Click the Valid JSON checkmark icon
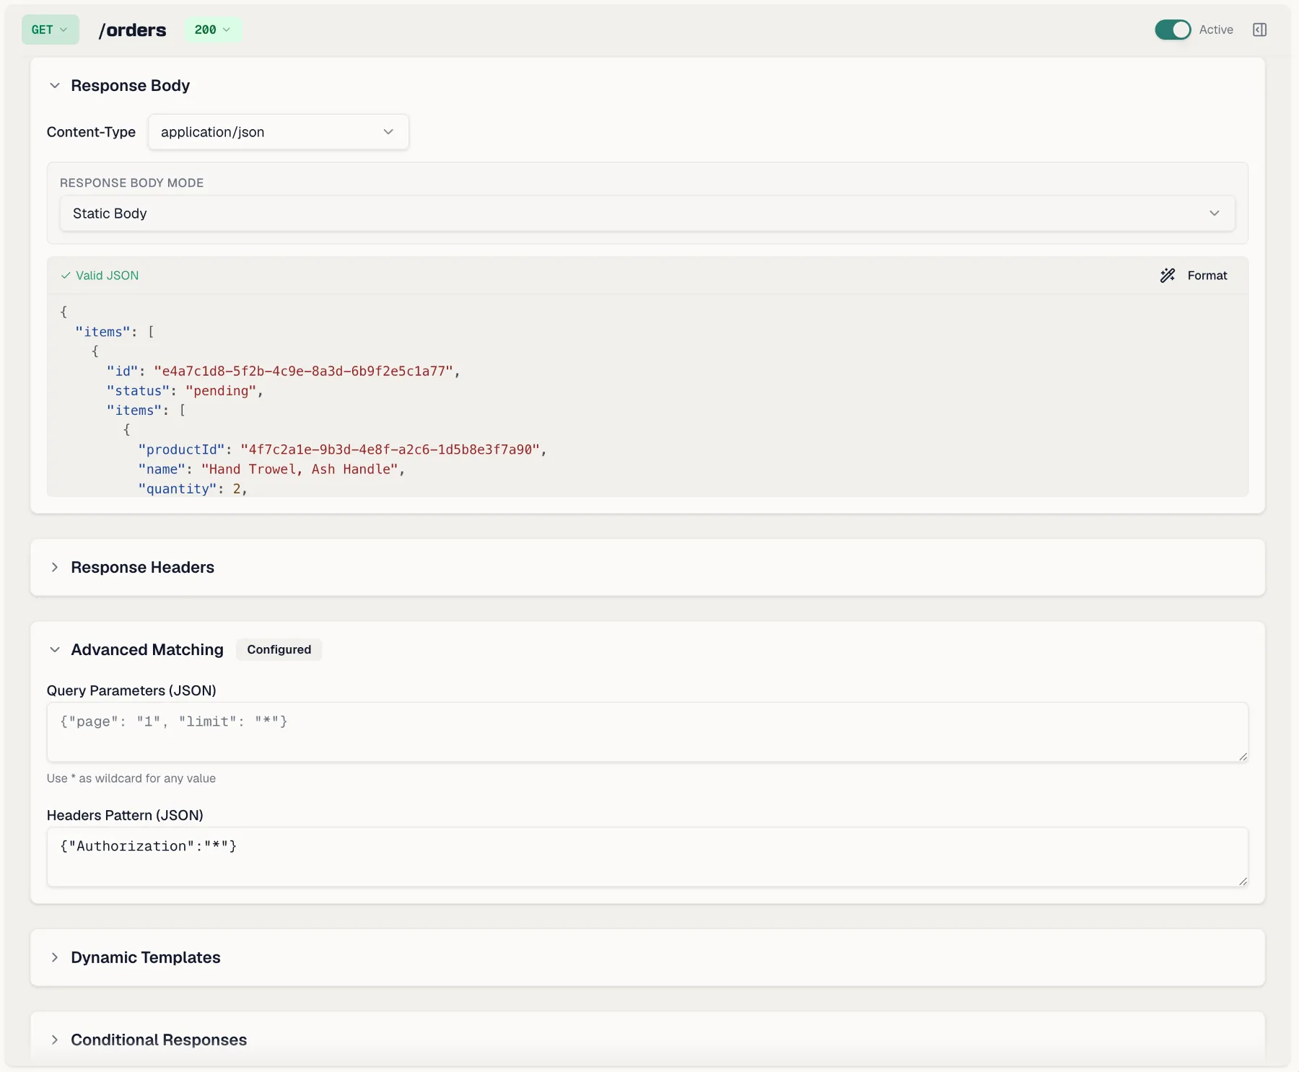Screen dimensions: 1299x1072 click(x=66, y=276)
